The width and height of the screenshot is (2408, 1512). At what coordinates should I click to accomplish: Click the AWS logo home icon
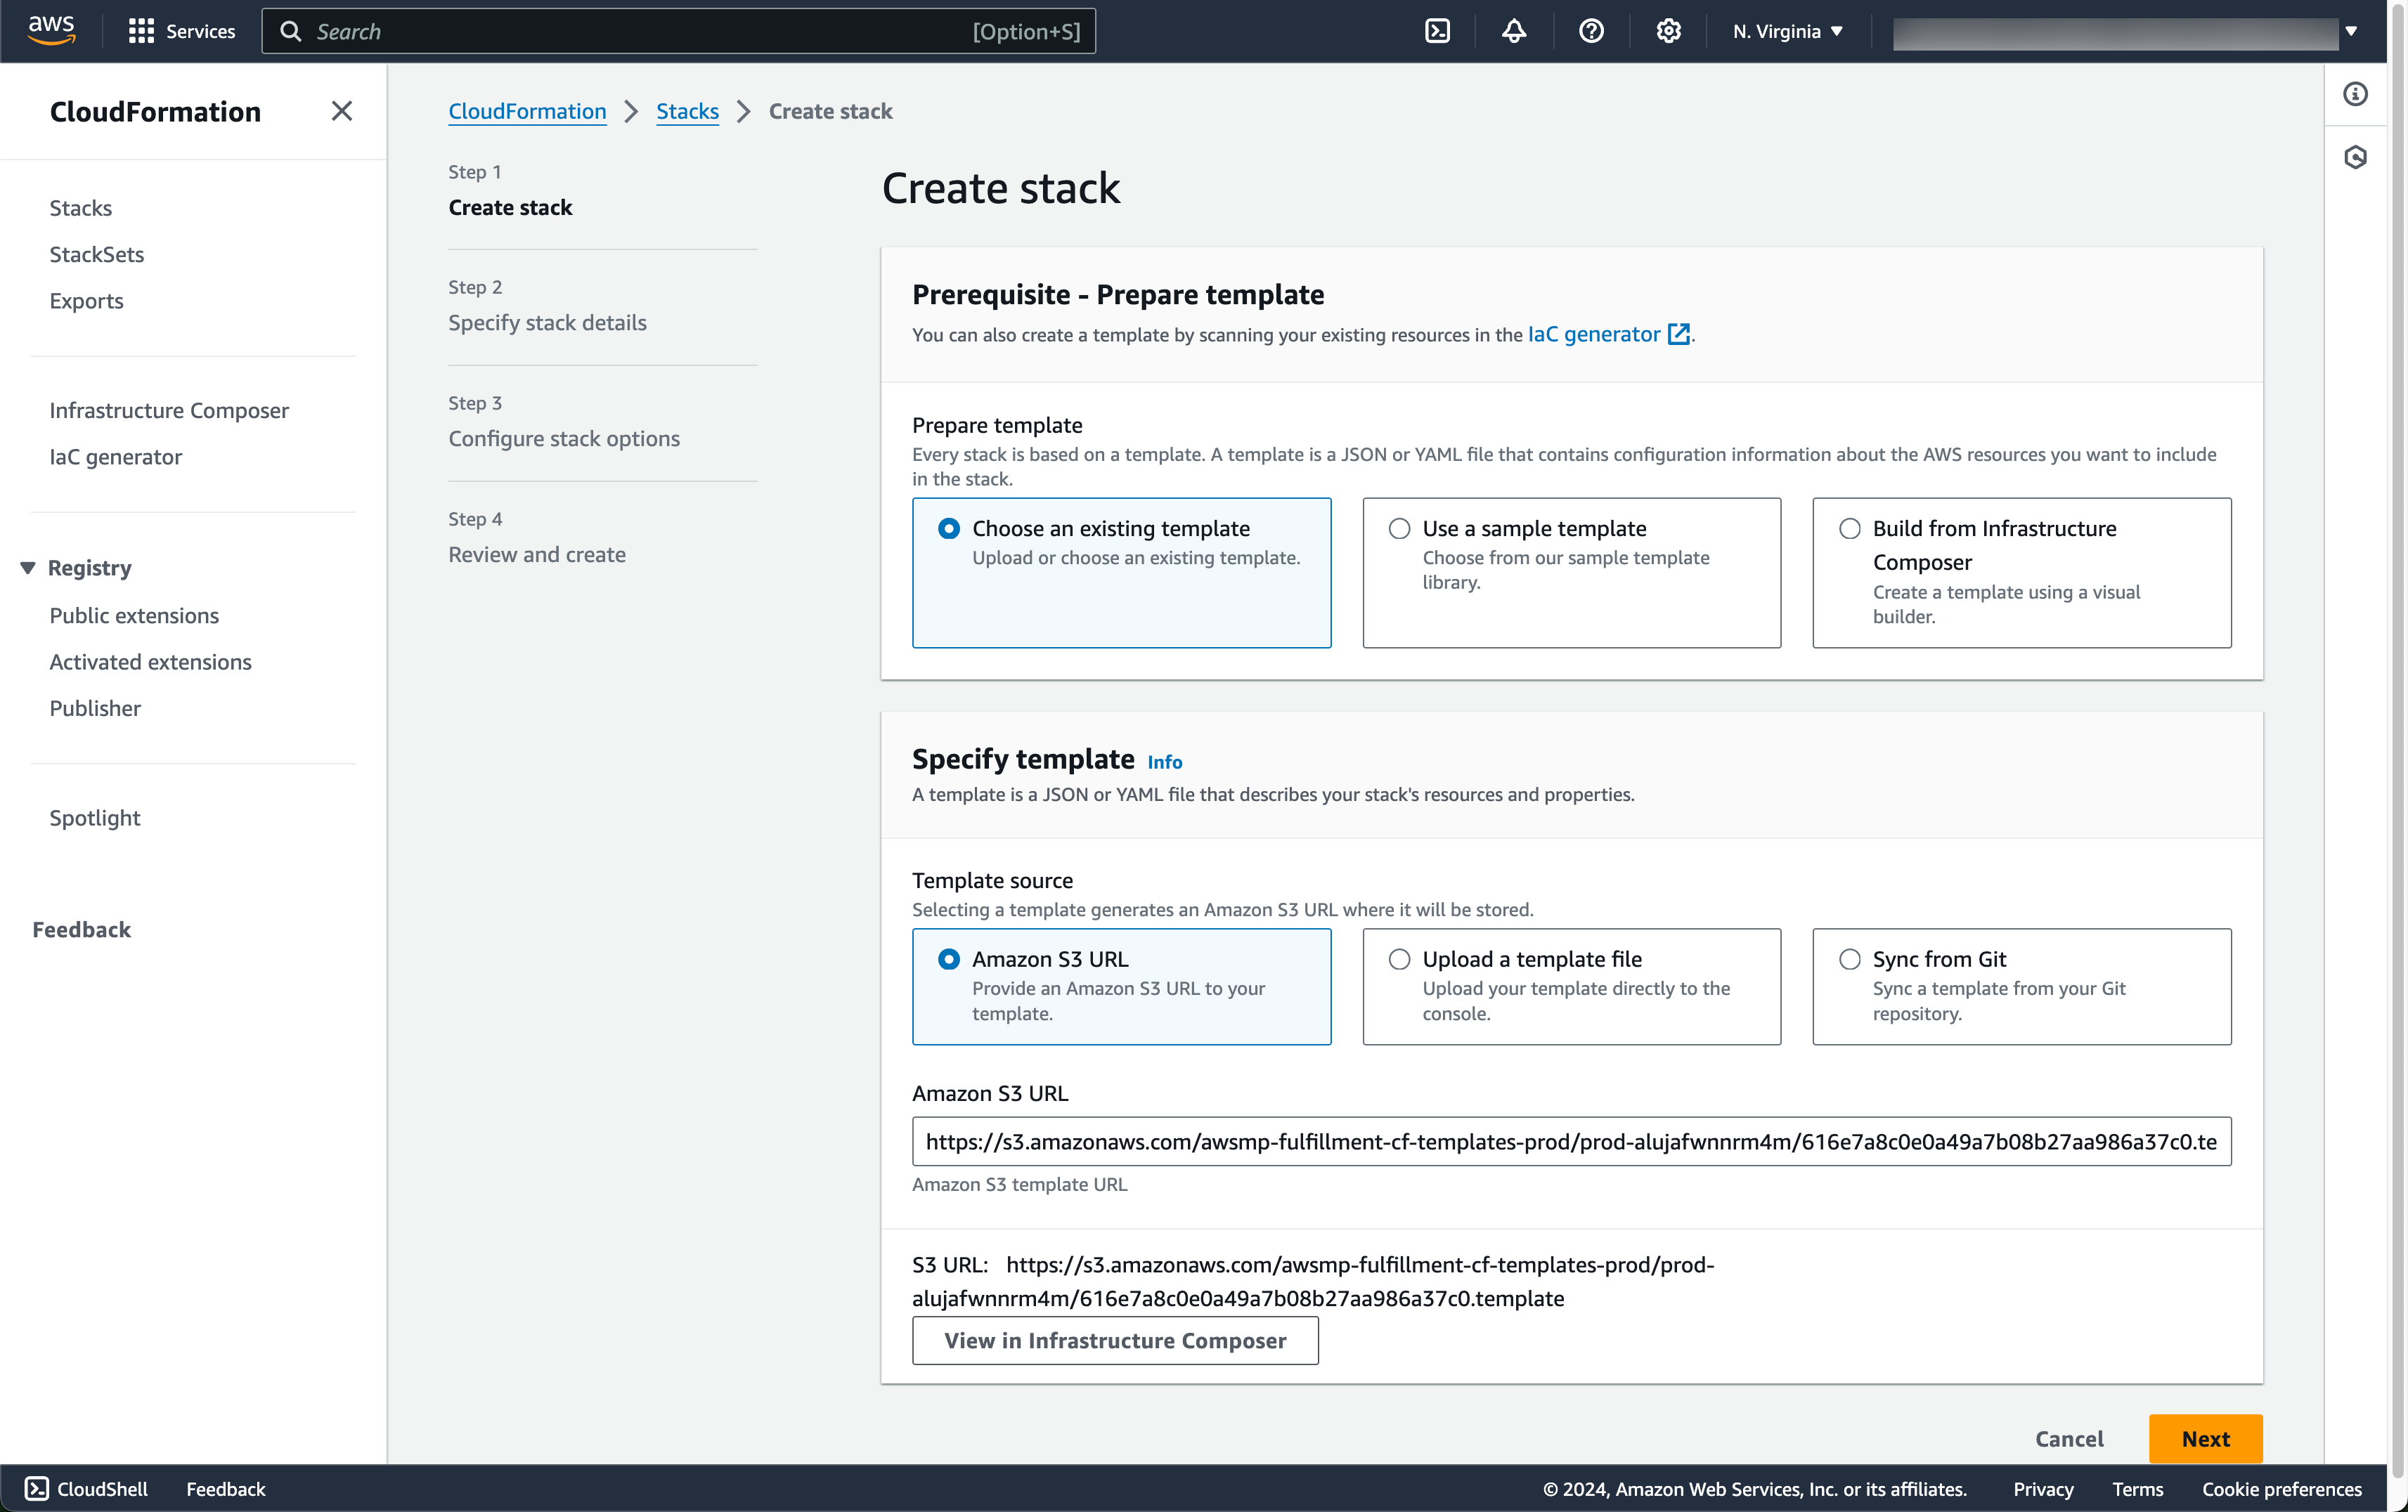click(51, 30)
